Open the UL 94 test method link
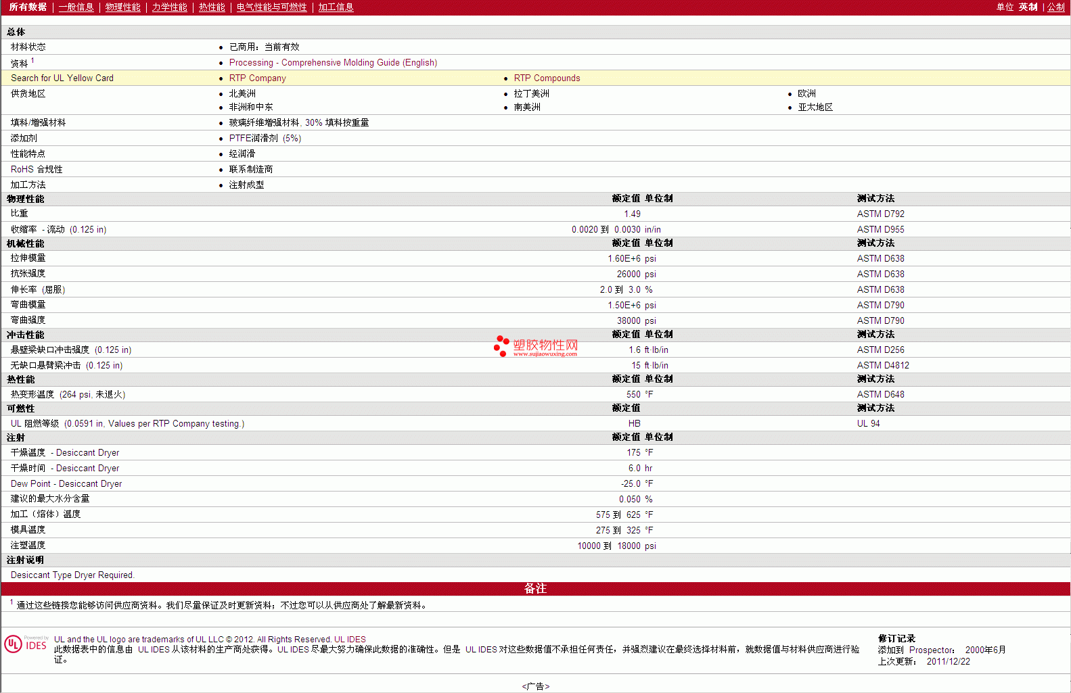This screenshot has width=1071, height=693. click(x=868, y=424)
